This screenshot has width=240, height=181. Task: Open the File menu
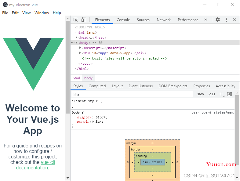click(x=5, y=13)
